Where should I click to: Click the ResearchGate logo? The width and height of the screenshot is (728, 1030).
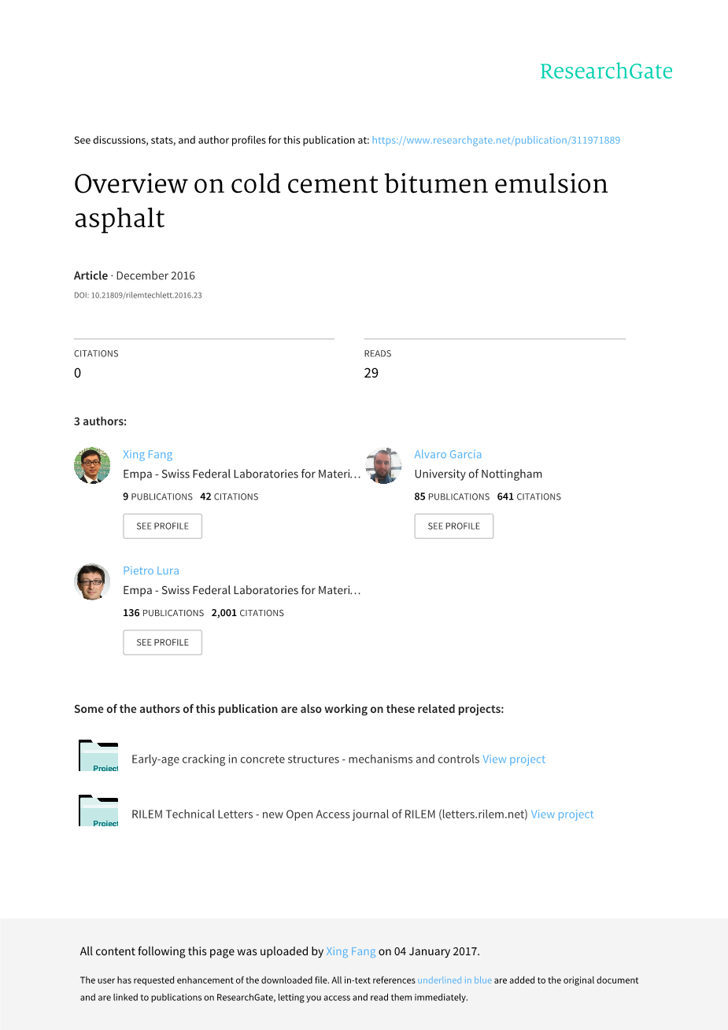606,72
